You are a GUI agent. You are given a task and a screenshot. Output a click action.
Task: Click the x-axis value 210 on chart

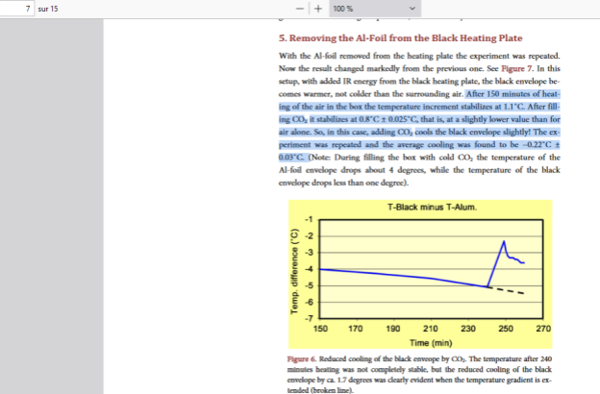(431, 329)
